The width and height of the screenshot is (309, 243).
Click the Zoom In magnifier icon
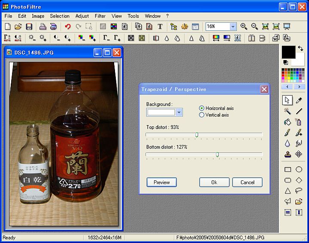coord(244,27)
